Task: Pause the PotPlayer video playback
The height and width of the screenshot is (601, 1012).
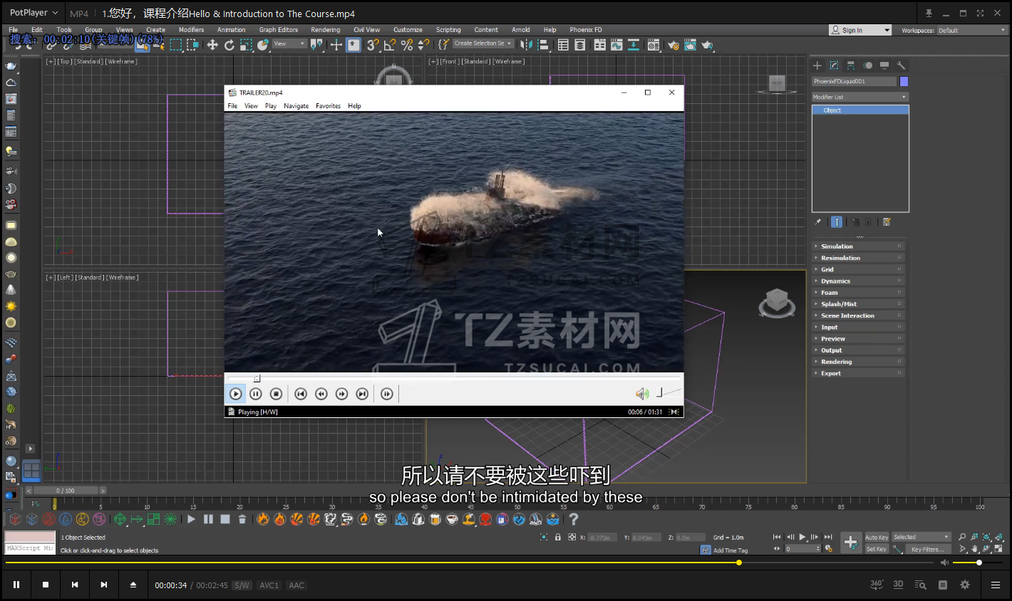Action: click(x=16, y=585)
